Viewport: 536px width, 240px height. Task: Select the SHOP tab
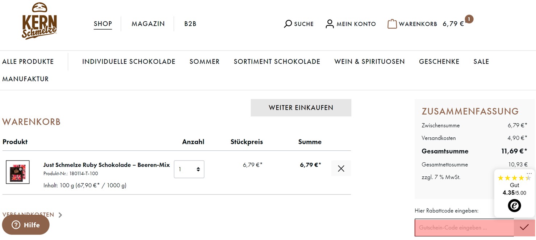click(x=103, y=24)
